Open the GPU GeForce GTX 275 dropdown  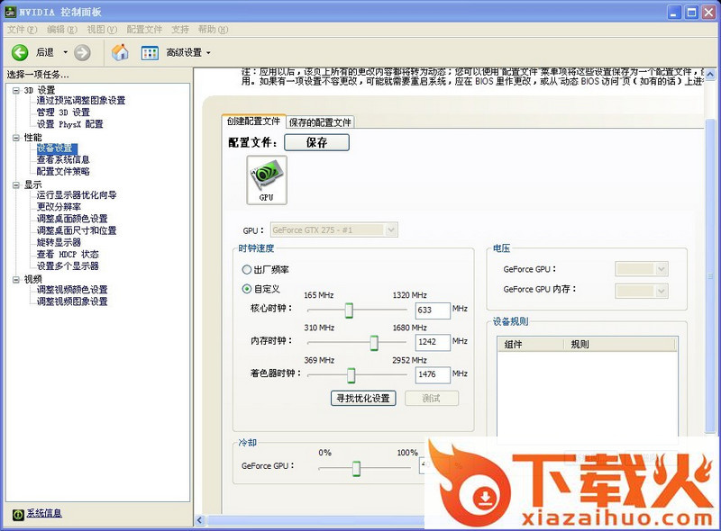point(391,229)
